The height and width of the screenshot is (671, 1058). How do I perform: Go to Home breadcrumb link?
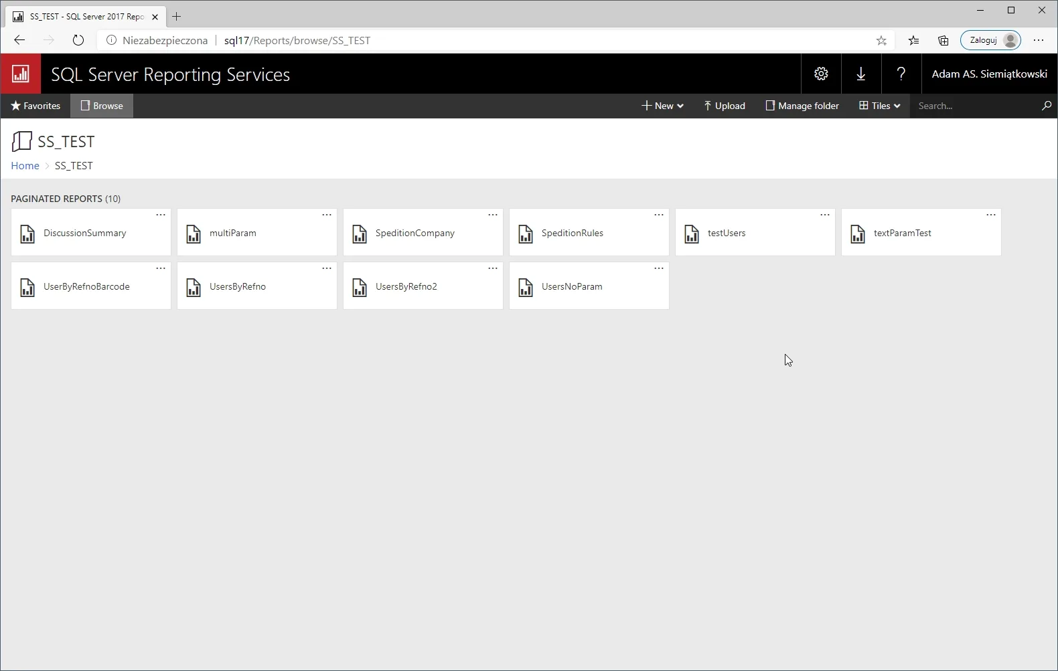[x=25, y=166]
